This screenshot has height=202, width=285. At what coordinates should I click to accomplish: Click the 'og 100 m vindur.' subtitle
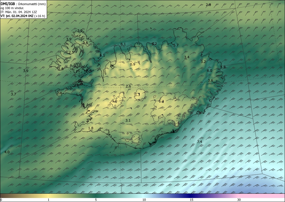[x=12, y=8]
